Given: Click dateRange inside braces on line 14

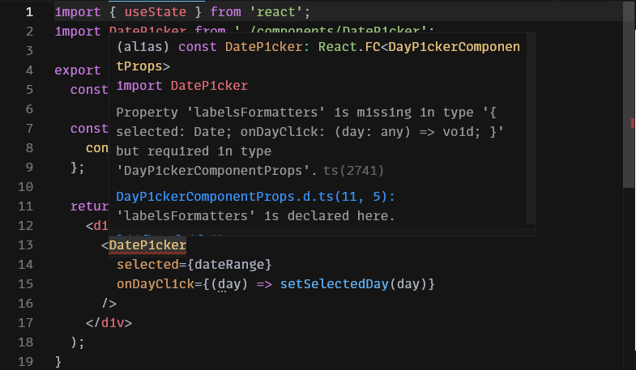Looking at the screenshot, I should coord(229,265).
